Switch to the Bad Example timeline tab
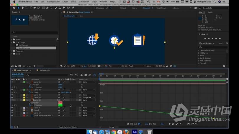The image size is (239, 134). pos(45,70)
